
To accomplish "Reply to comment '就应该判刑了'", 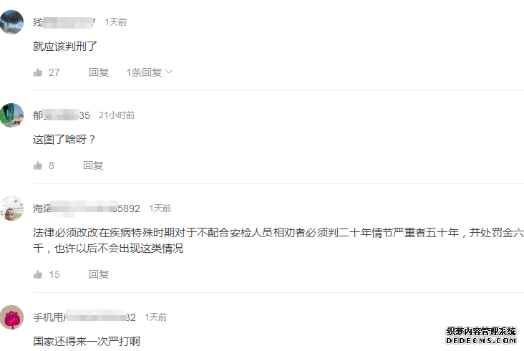I will 99,72.
